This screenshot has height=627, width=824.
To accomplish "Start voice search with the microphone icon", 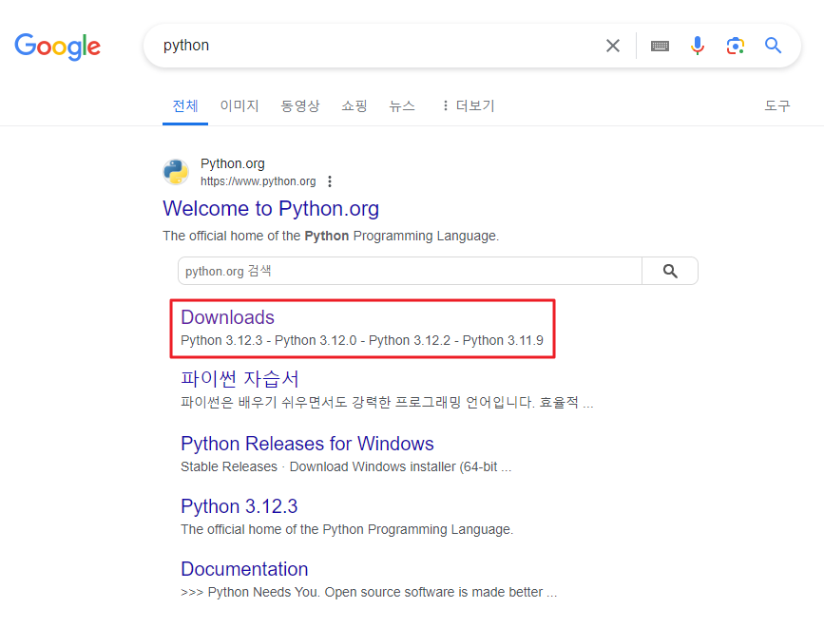I will tap(698, 46).
